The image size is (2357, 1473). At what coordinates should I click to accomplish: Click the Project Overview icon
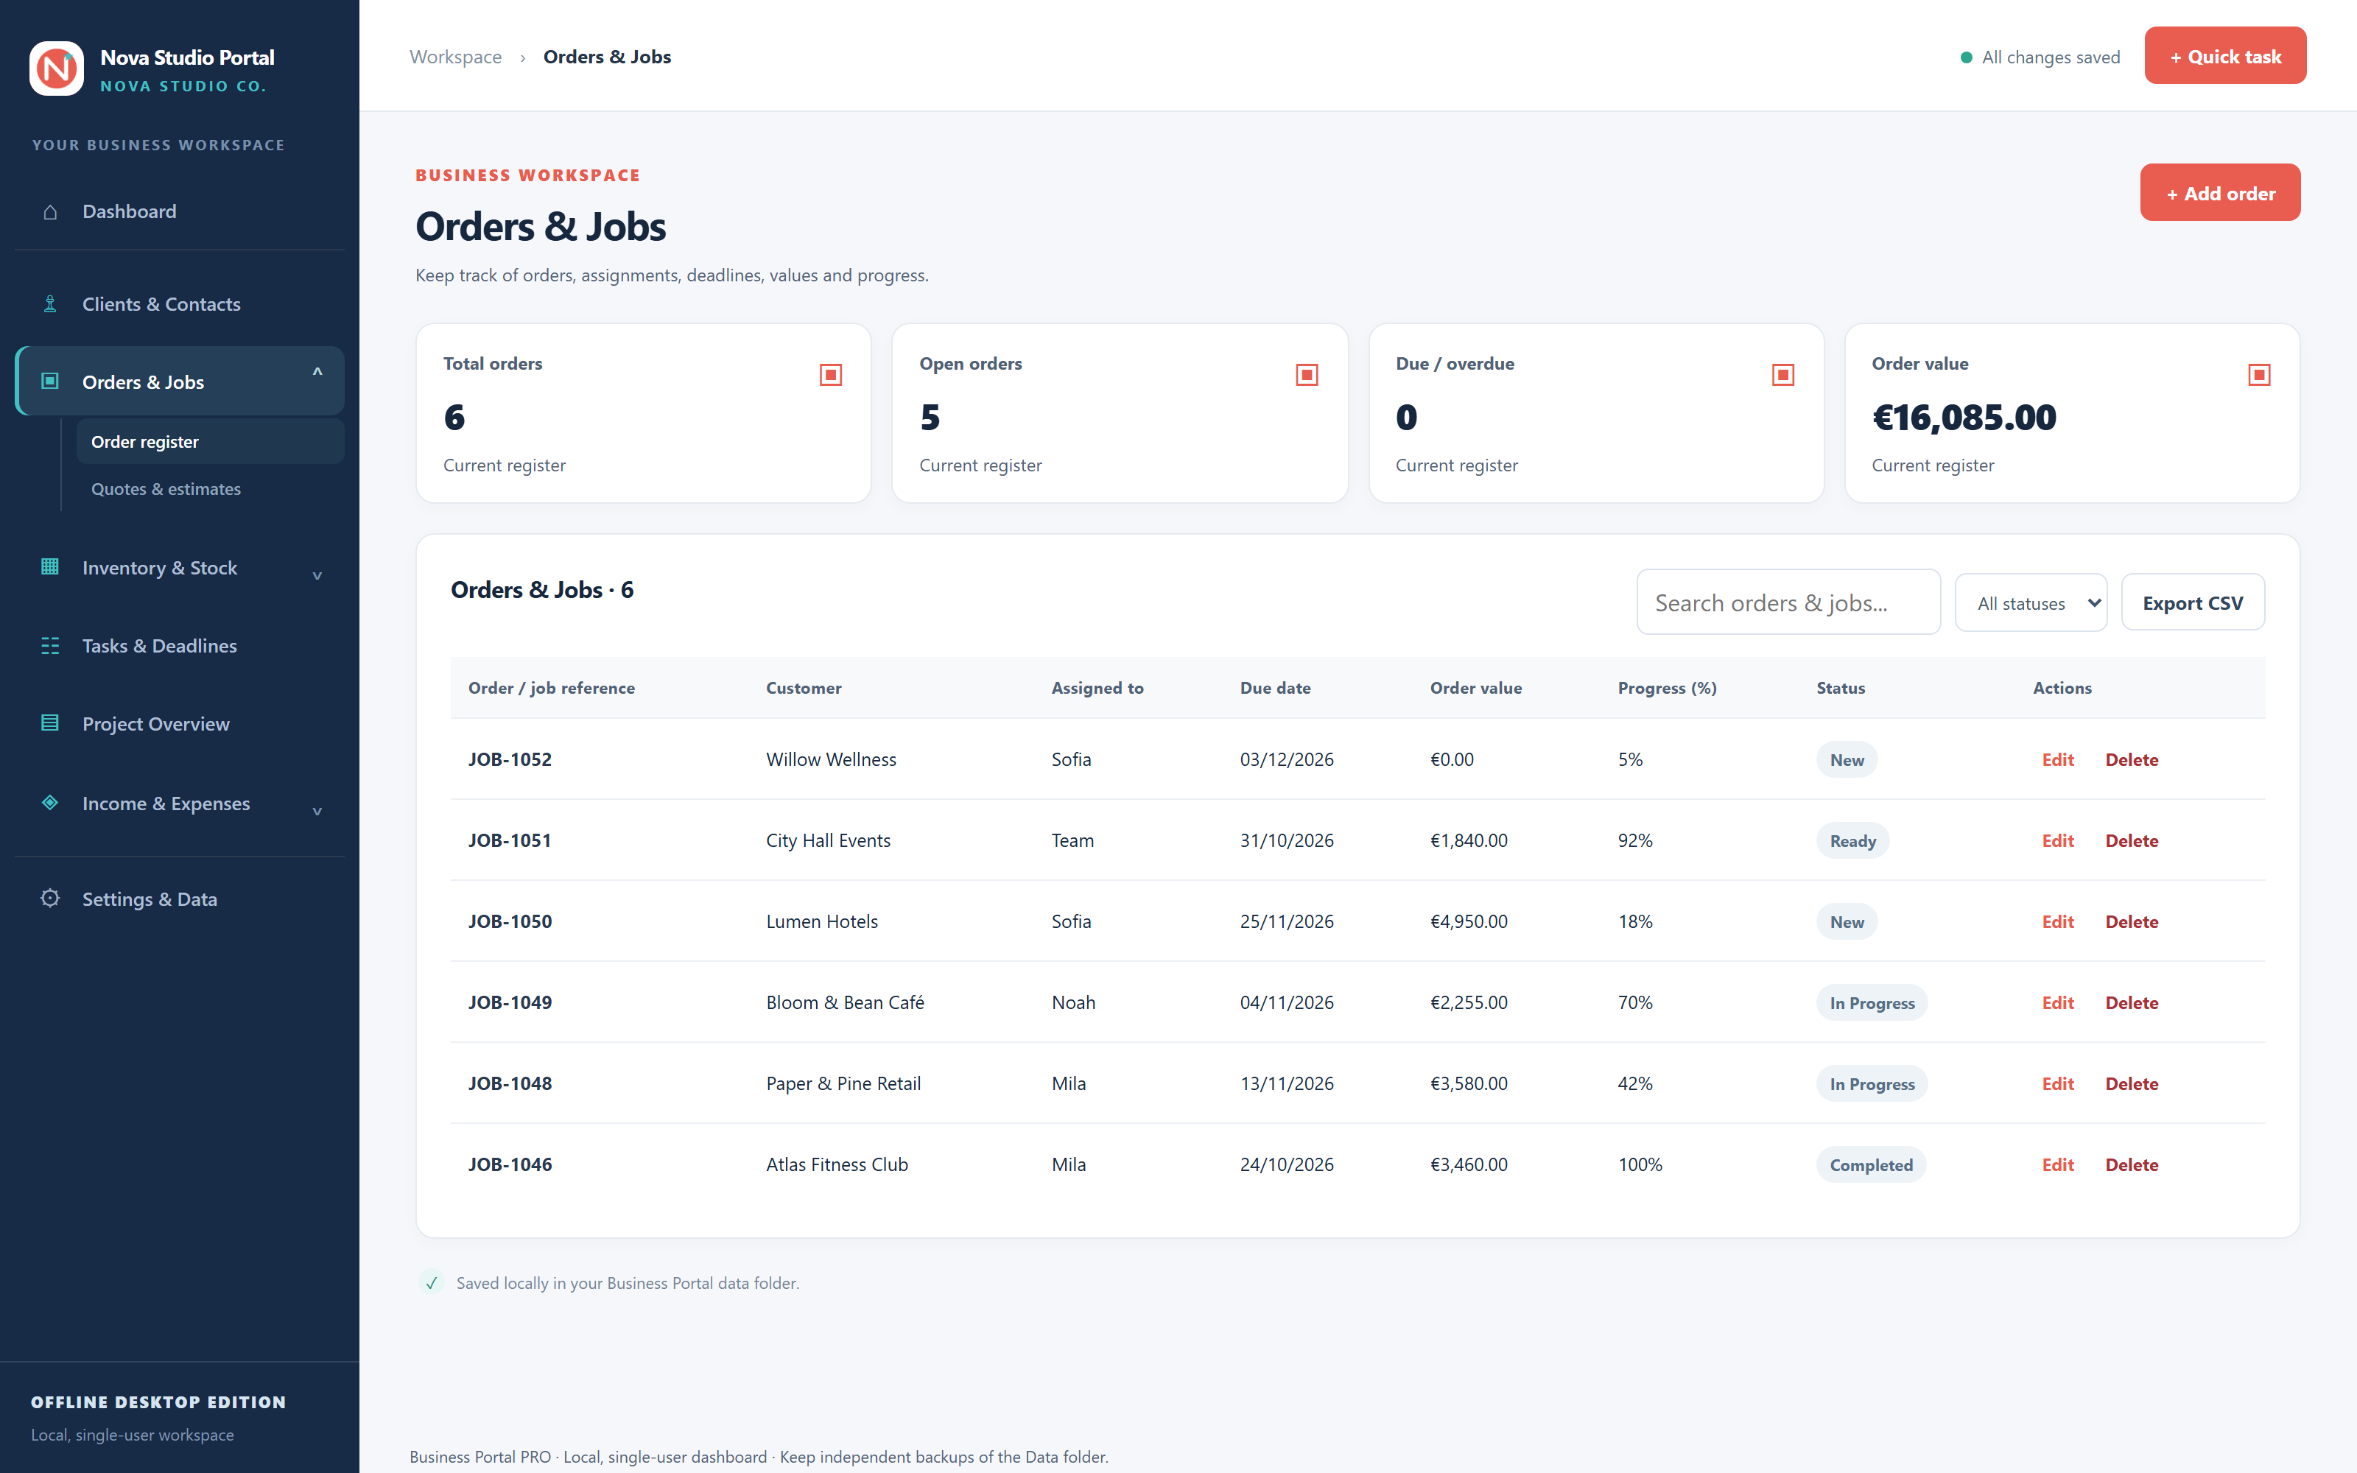49,723
